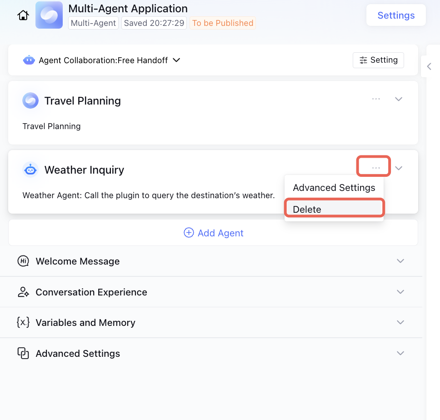Click the Variables and Memory {x} icon
Image resolution: width=440 pixels, height=420 pixels.
click(23, 322)
